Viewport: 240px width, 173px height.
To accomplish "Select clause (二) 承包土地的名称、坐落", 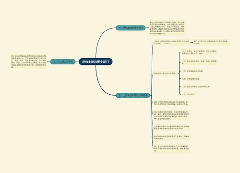I will coord(199,62).
